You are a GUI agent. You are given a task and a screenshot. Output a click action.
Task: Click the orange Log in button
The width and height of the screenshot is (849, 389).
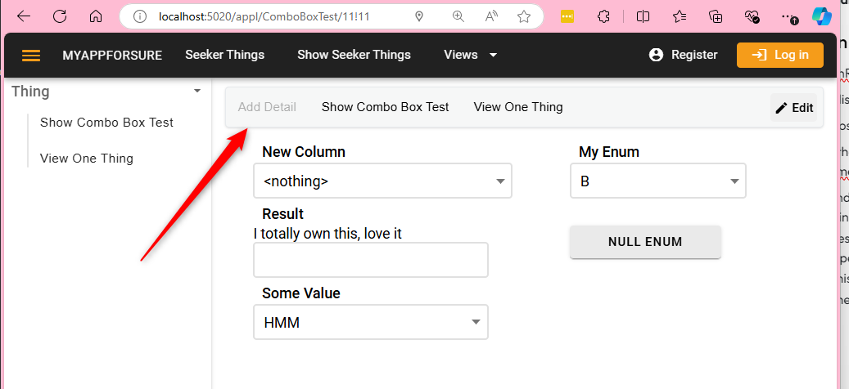coord(780,55)
